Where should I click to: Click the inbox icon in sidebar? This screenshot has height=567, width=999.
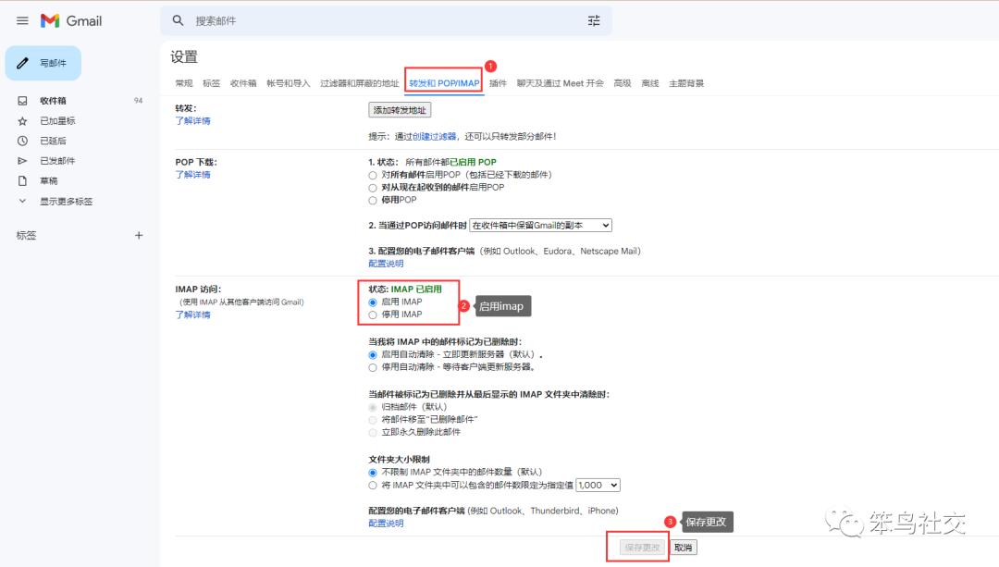tap(22, 101)
